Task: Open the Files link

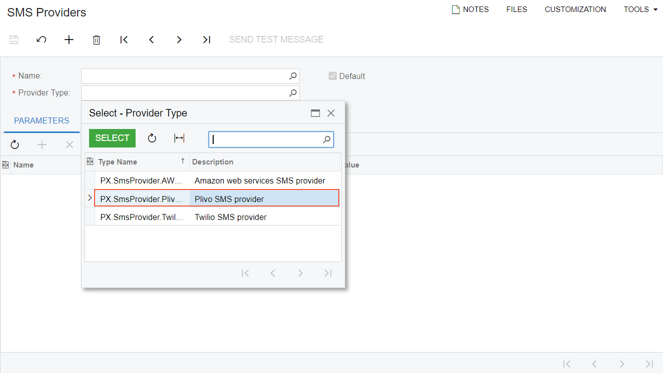Action: click(x=516, y=9)
